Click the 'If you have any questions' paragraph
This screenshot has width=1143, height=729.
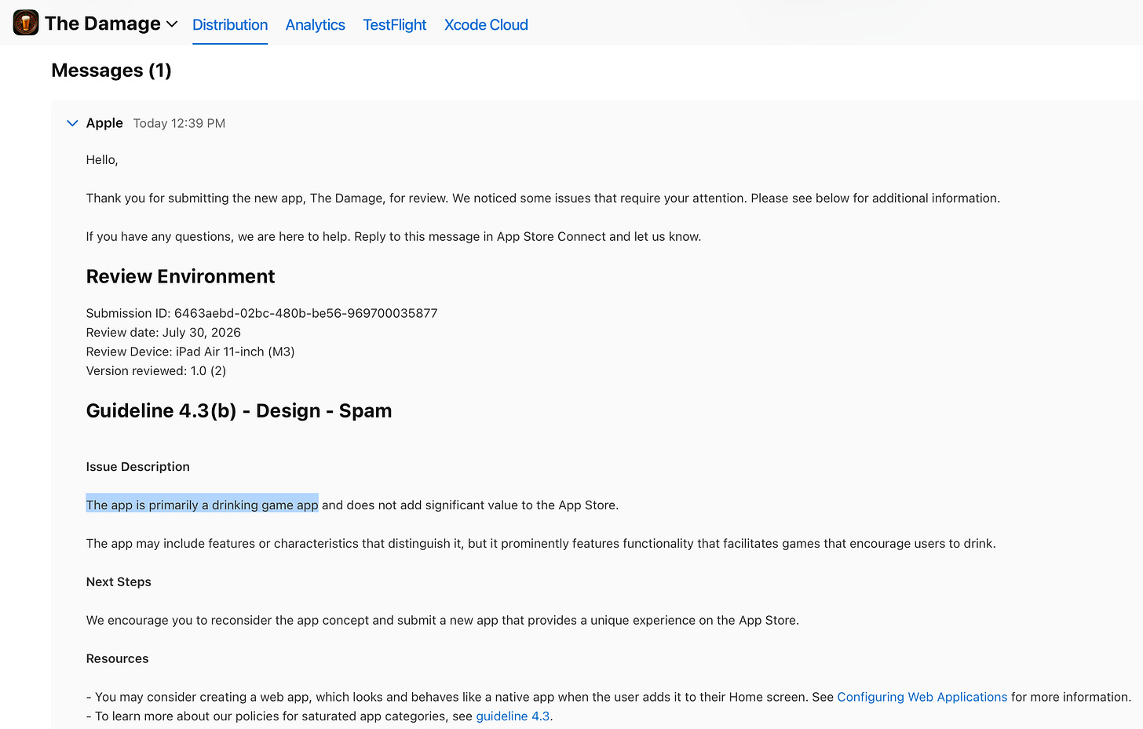[x=393, y=237]
